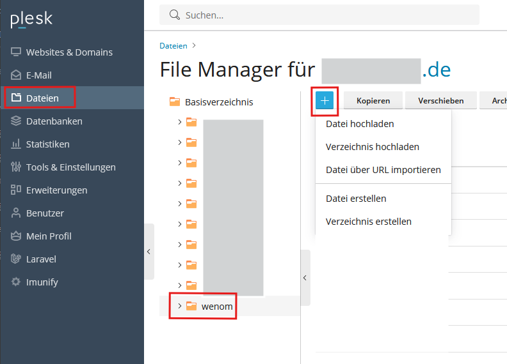
Task: Collapse the left sidebar with arrow handle
Action: pyautogui.click(x=149, y=252)
